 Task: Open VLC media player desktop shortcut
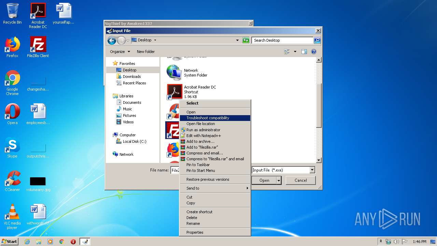[x=12, y=217]
